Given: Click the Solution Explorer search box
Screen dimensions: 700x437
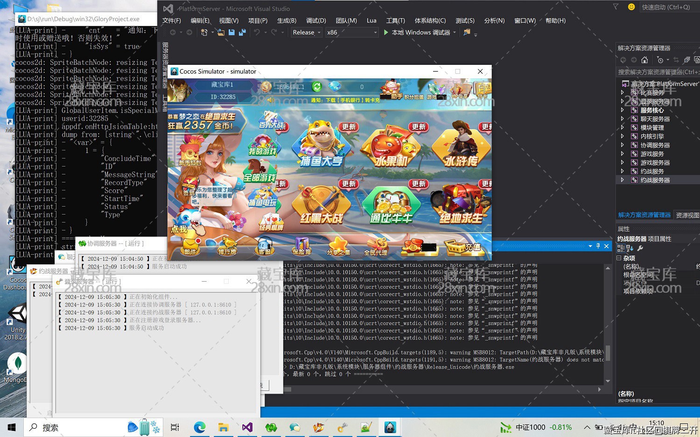Looking at the screenshot, I should tap(657, 72).
